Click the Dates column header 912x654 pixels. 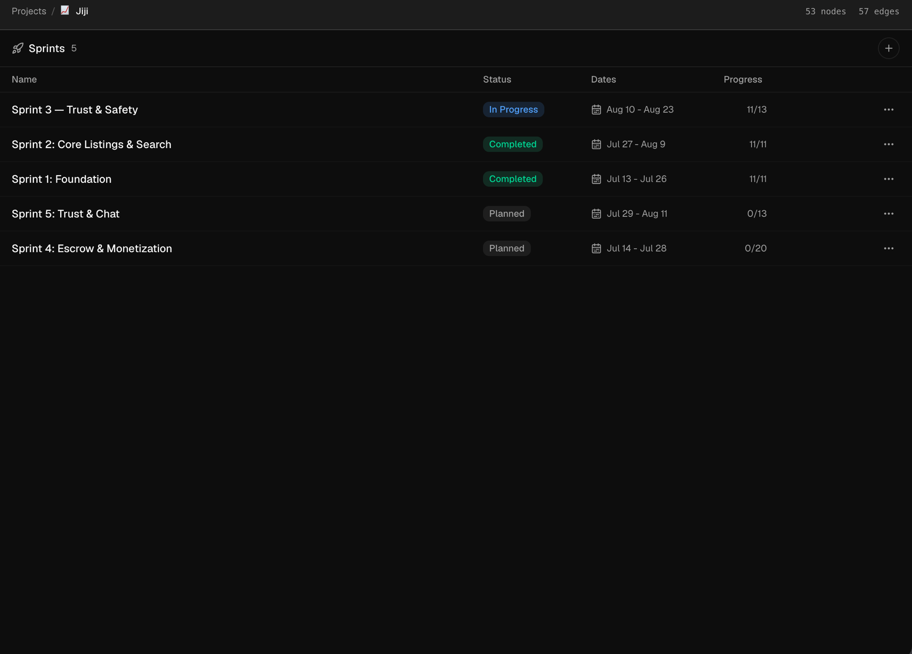[603, 79]
